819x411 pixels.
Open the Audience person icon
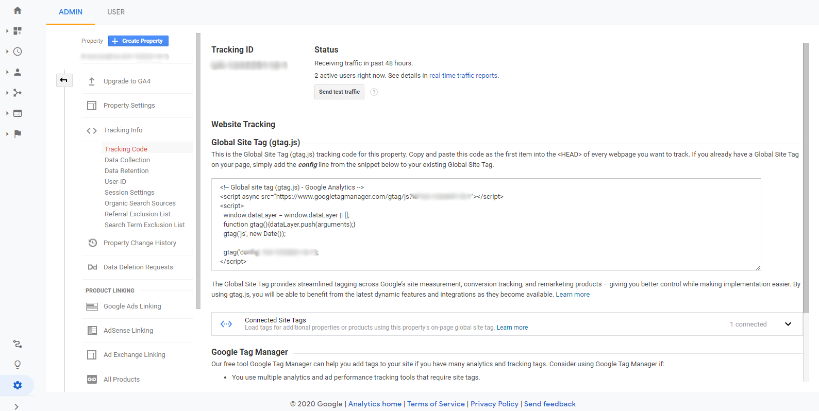18,72
